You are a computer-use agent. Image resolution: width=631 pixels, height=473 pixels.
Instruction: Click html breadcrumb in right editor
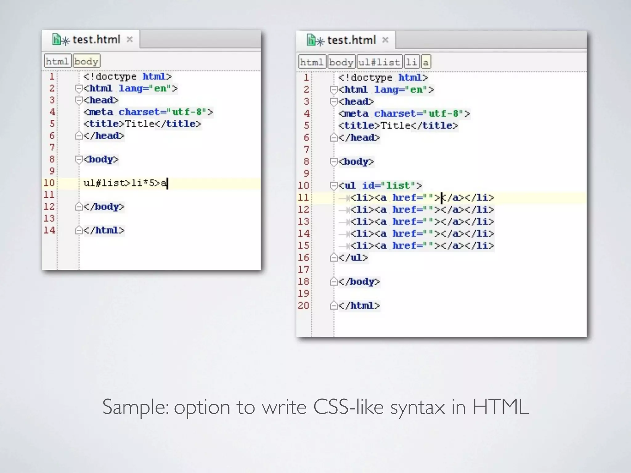click(x=312, y=62)
